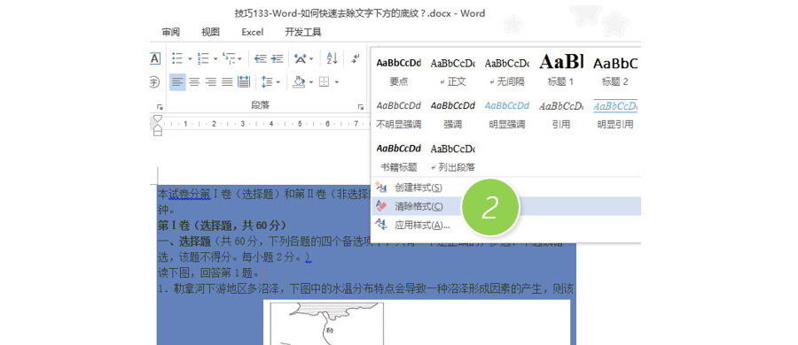
Task: Apply multilevel list formatting
Action: point(230,58)
